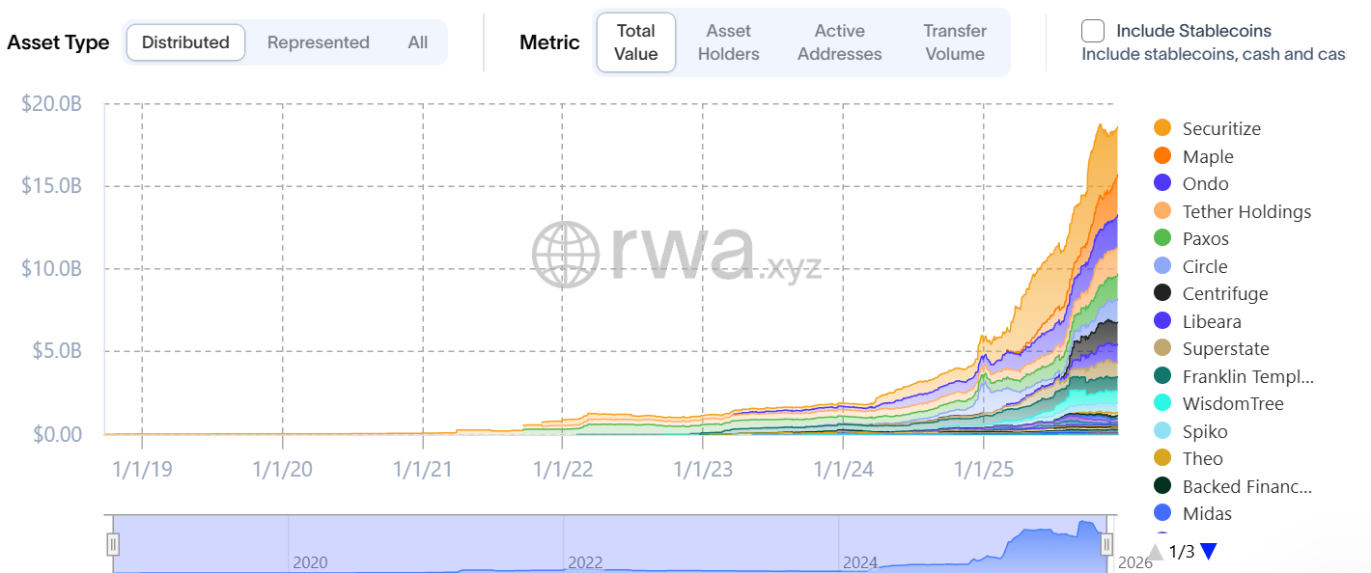Go to next legend page arrow
Viewport: 1371px width, 573px height.
1208,552
